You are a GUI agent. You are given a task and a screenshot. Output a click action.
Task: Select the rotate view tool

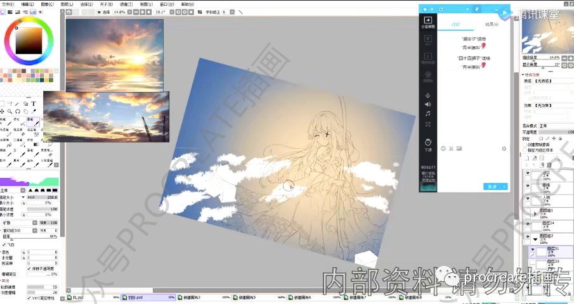click(18, 111)
